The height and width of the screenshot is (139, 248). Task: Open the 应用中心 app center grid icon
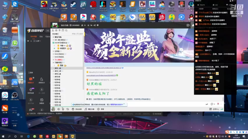[210, 109]
